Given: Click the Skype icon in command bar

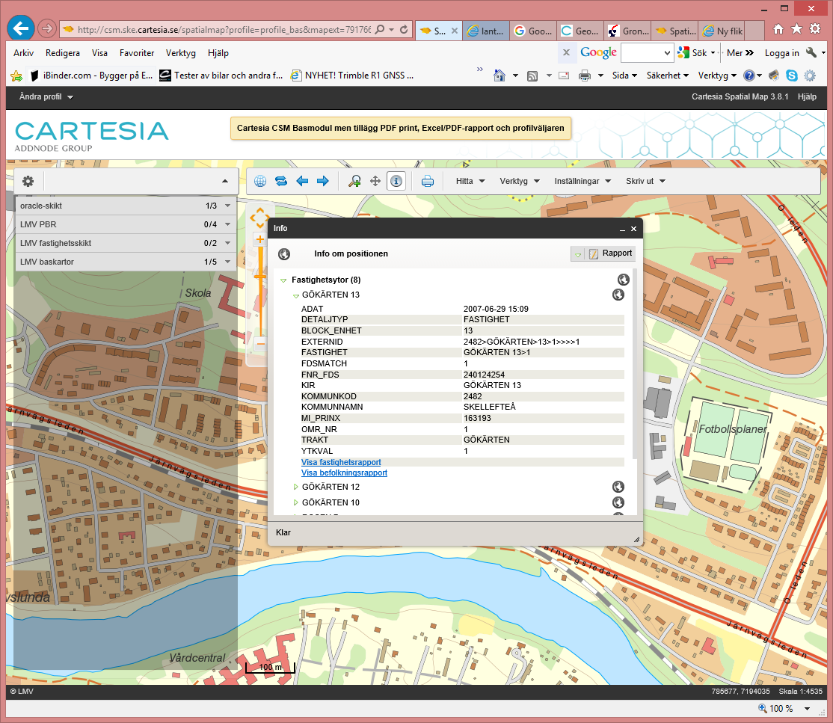Looking at the screenshot, I should tap(792, 76).
